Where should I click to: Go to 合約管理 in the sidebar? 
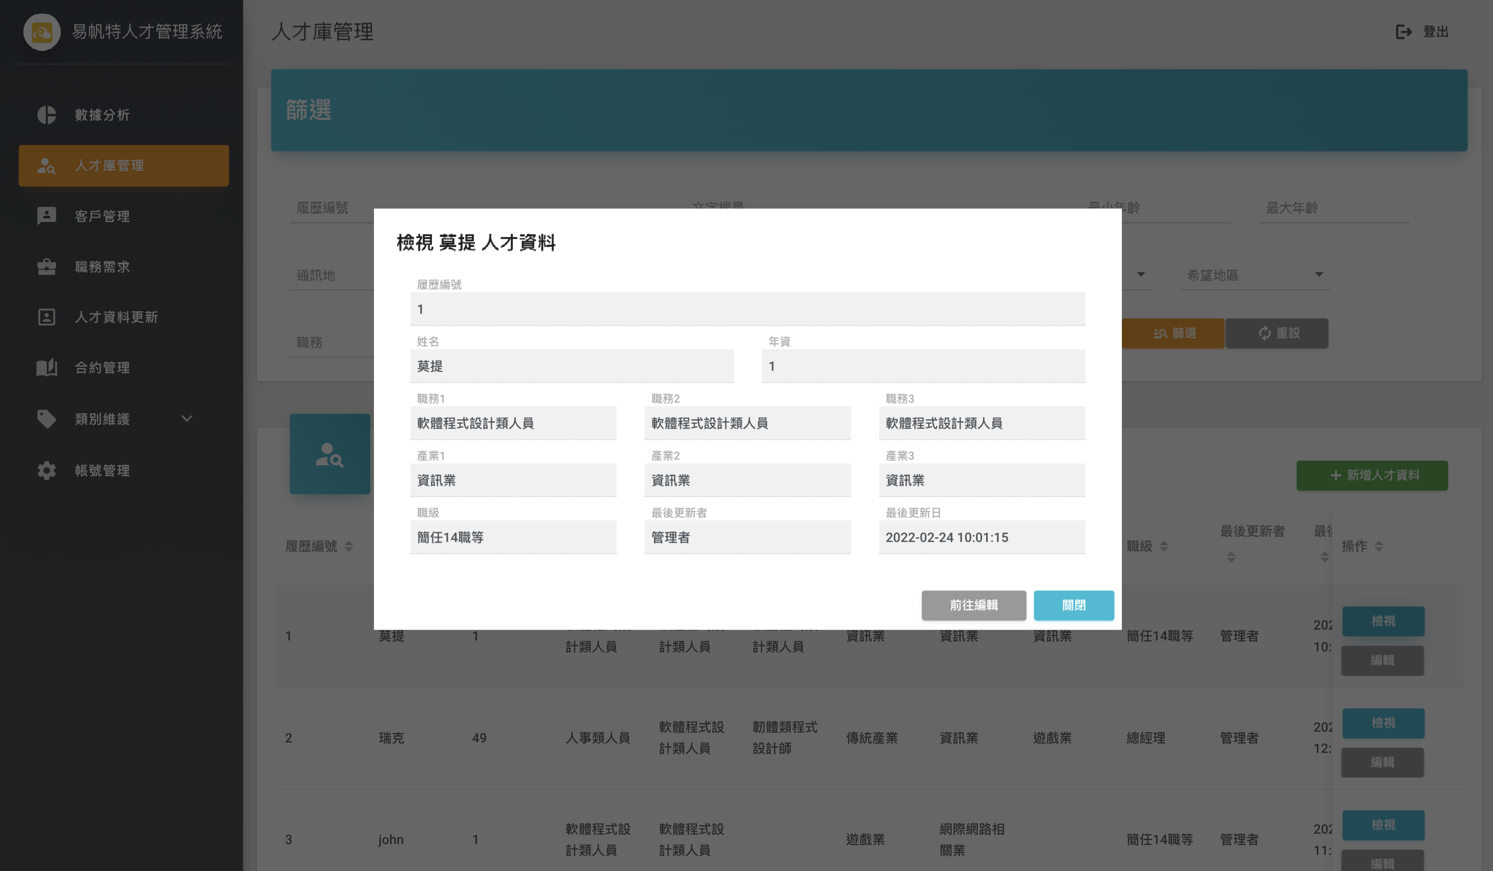[102, 368]
